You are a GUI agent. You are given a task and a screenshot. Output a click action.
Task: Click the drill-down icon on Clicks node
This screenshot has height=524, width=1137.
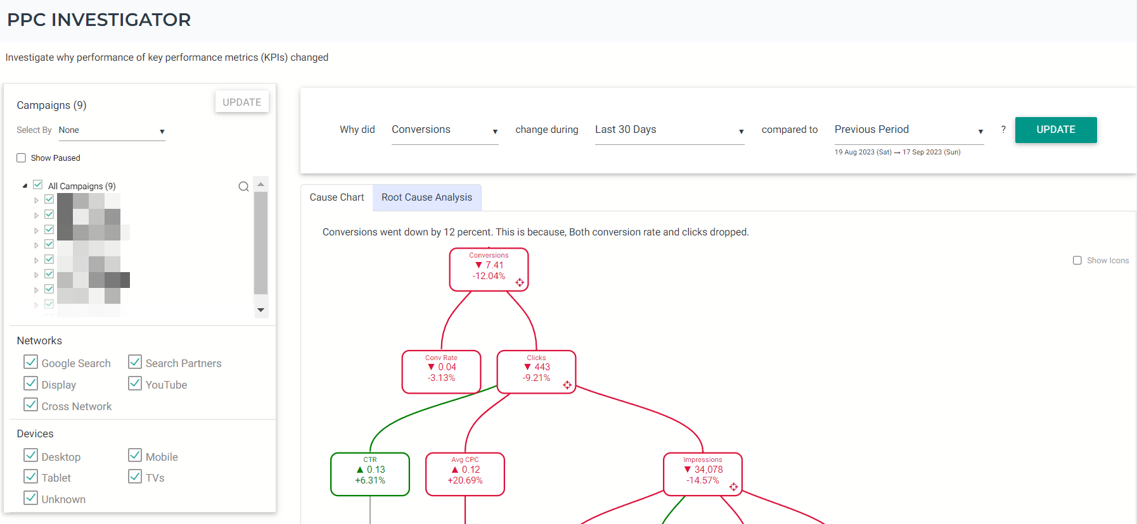coord(567,385)
